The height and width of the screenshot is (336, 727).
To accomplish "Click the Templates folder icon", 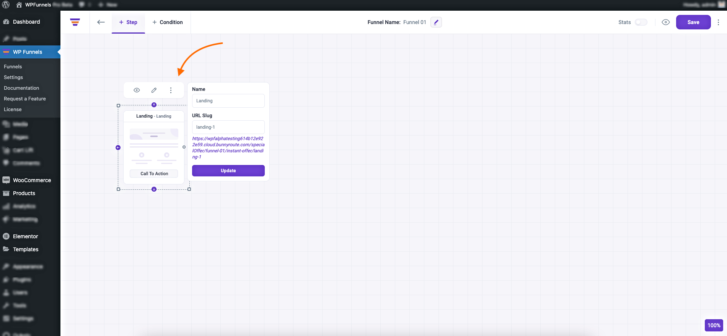I will point(6,249).
